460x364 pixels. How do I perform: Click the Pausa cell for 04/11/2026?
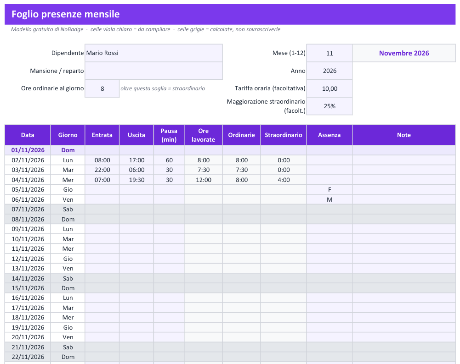169,180
